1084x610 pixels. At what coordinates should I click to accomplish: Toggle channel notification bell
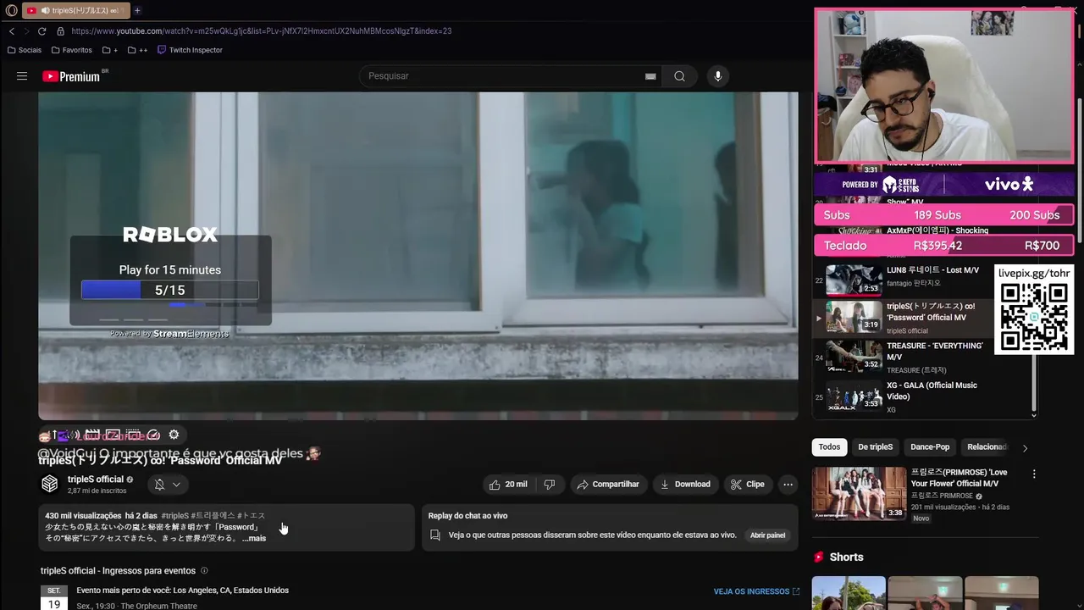159,485
